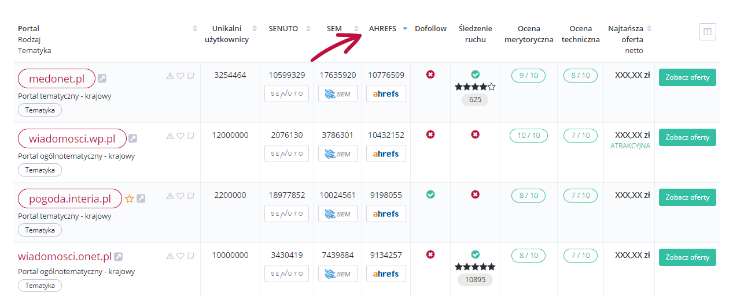The width and height of the screenshot is (733, 296).
Task: Click Tematyka tag under wiadomosci.onet.pl
Action: pos(40,286)
